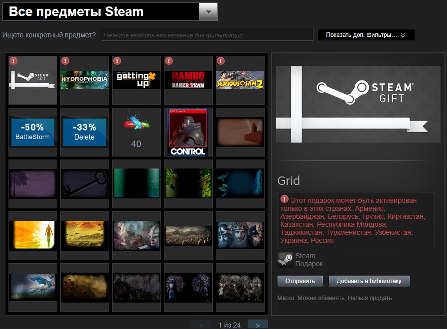Select the Hydrophobia Prophecy gift item

click(85, 80)
